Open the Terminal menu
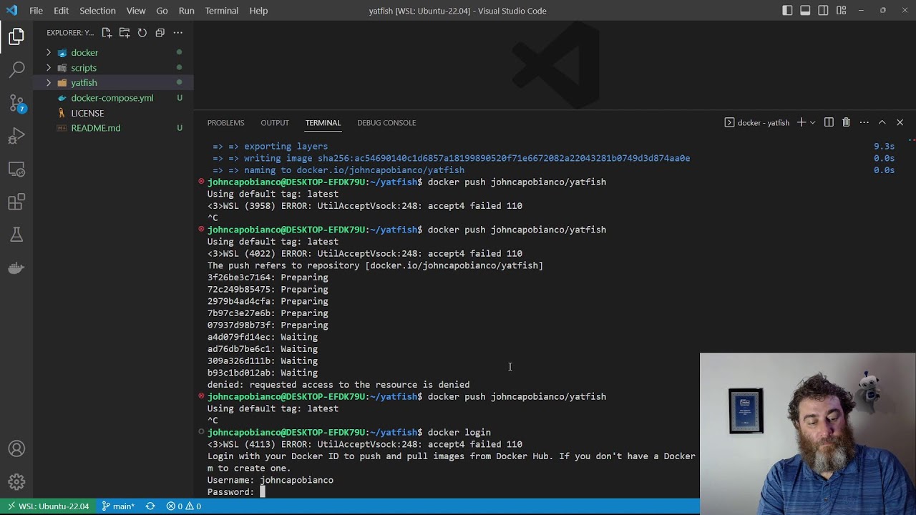Screen dimensions: 916x515 222,11
